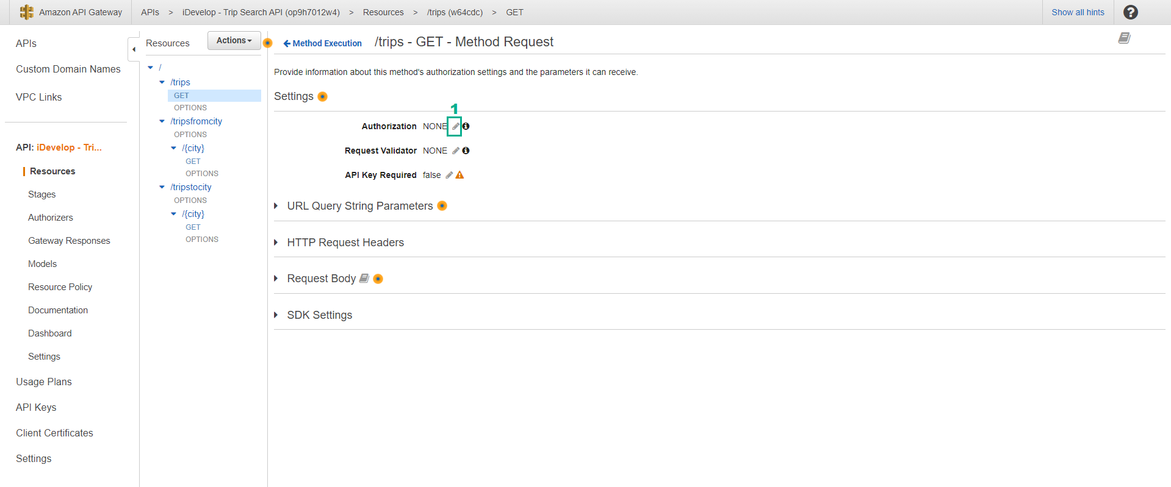This screenshot has width=1171, height=487.
Task: Open Resource Policy in navigation
Action: pyautogui.click(x=60, y=287)
